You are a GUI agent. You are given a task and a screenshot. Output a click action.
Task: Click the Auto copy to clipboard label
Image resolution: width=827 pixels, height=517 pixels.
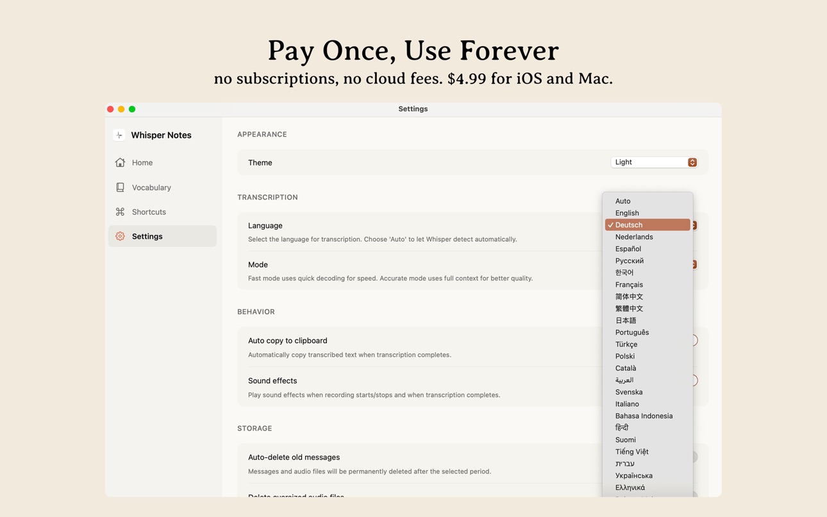click(x=287, y=341)
